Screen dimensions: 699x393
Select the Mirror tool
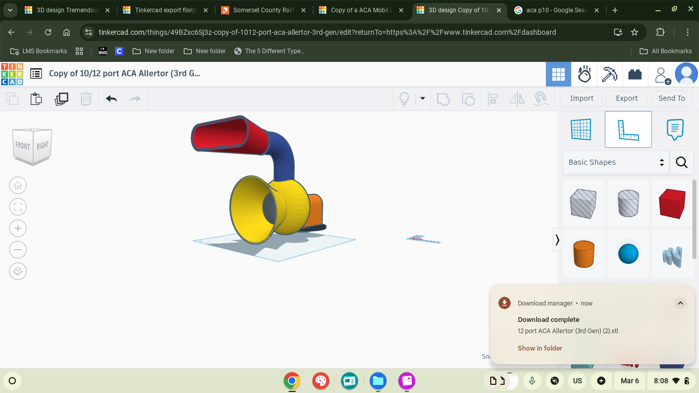[x=517, y=98]
